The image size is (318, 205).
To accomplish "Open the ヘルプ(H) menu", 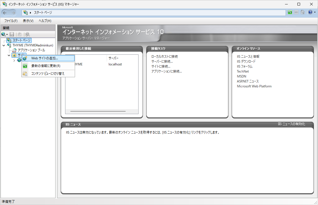I will click(45, 21).
